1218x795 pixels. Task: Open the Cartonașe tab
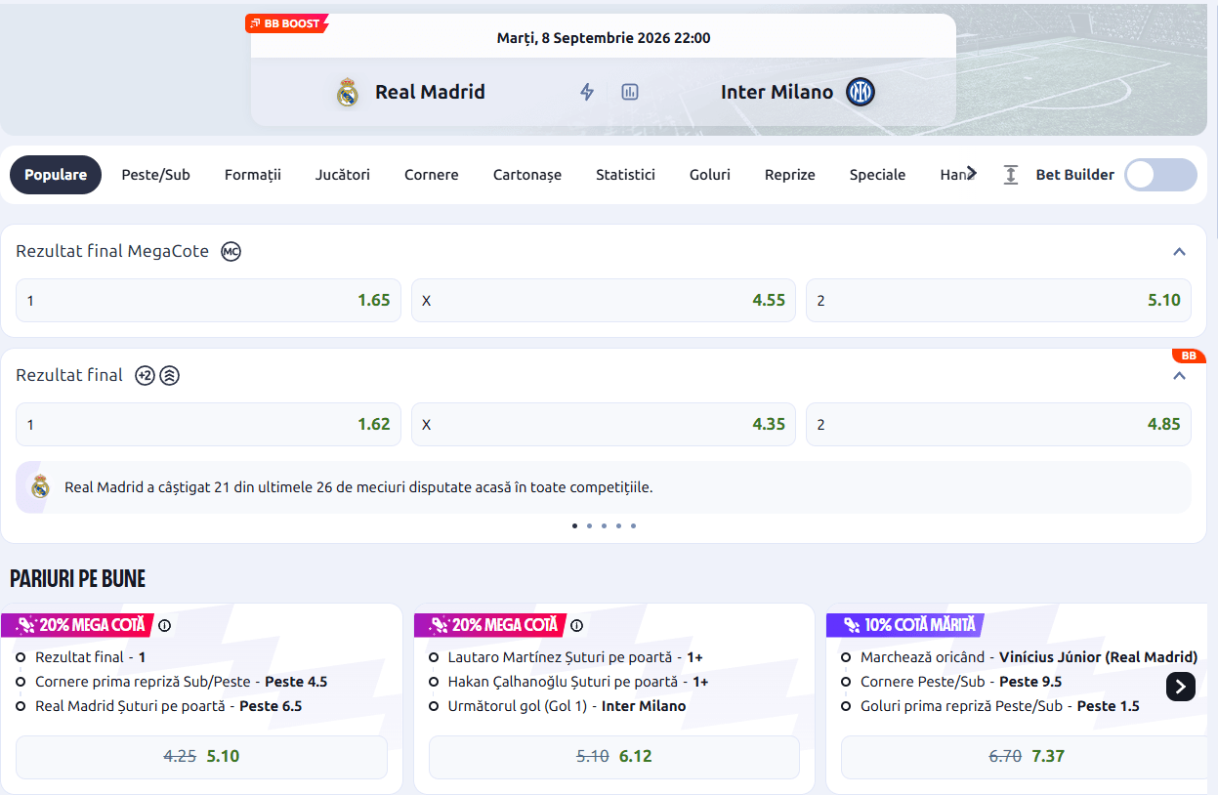pos(527,175)
